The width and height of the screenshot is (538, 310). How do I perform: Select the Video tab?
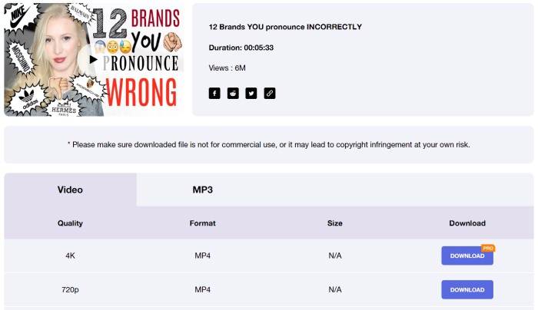[x=70, y=190]
